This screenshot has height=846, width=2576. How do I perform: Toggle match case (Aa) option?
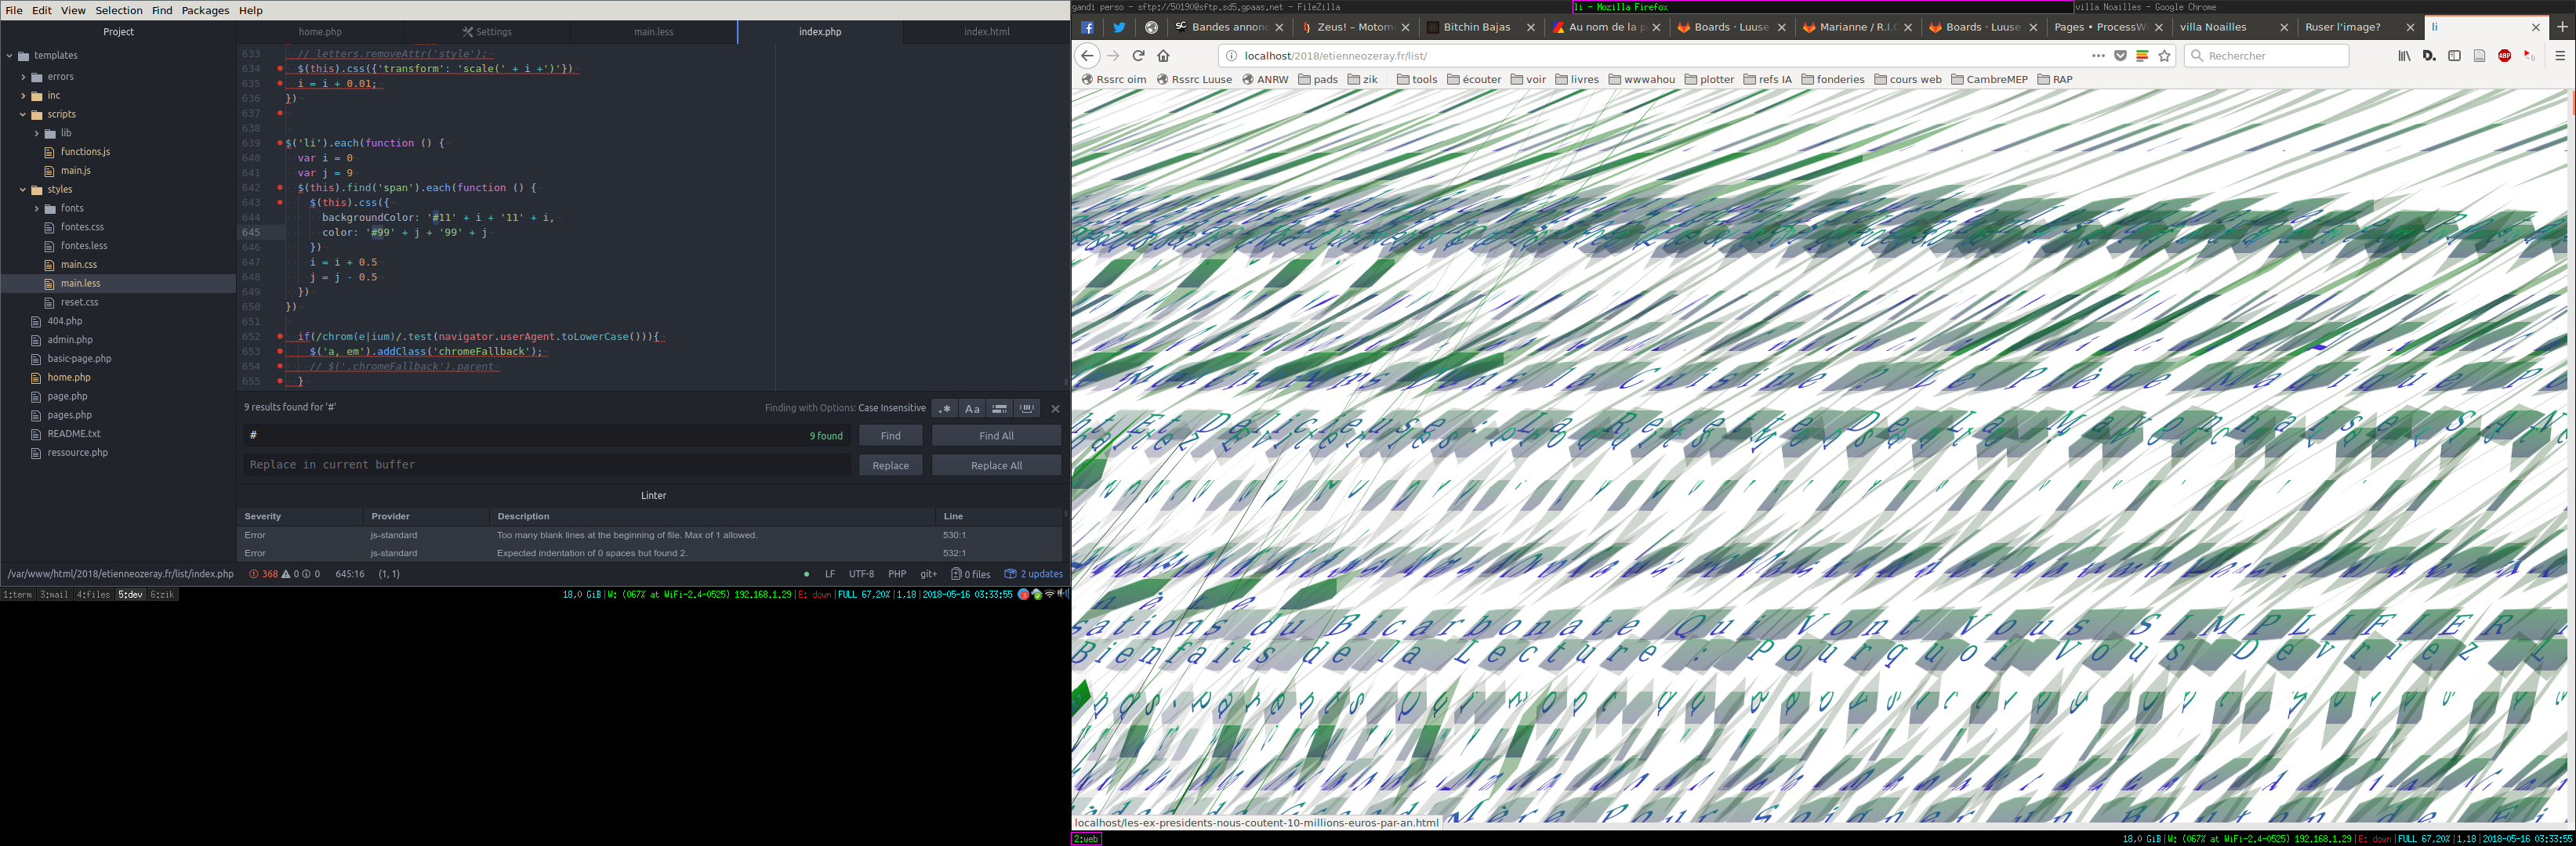coord(971,409)
